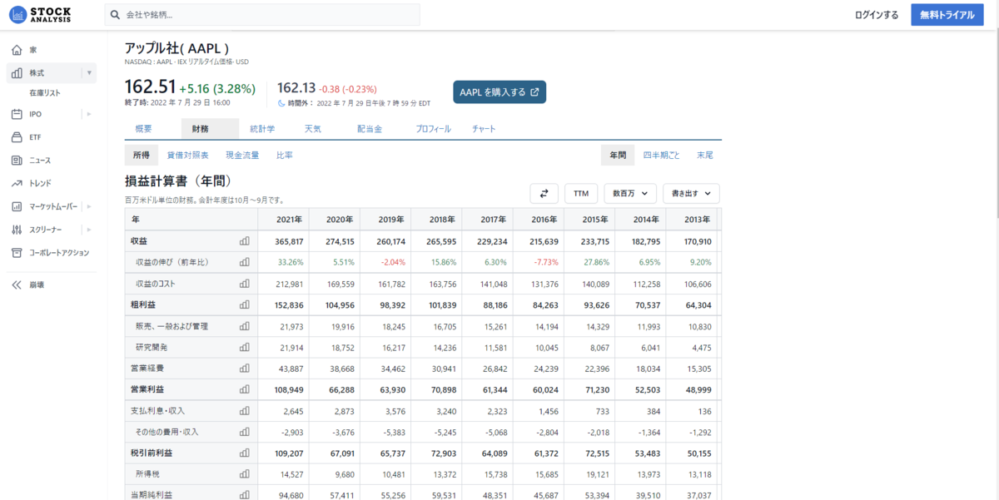This screenshot has width=999, height=500.
Task: Open 書き出す export dropdown
Action: pyautogui.click(x=691, y=193)
